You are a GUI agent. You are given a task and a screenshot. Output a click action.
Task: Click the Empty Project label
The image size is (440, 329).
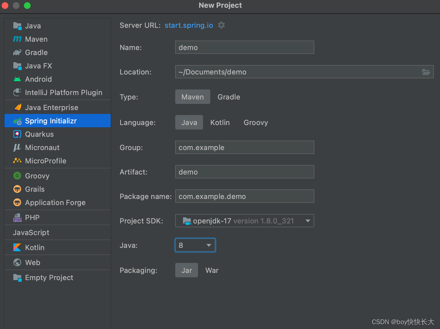(49, 278)
